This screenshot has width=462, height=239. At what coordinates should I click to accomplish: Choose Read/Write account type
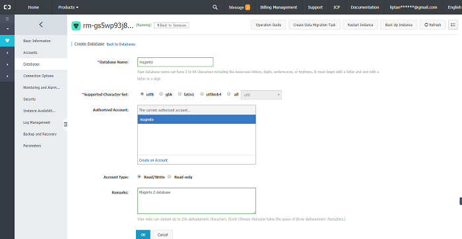[x=139, y=176]
